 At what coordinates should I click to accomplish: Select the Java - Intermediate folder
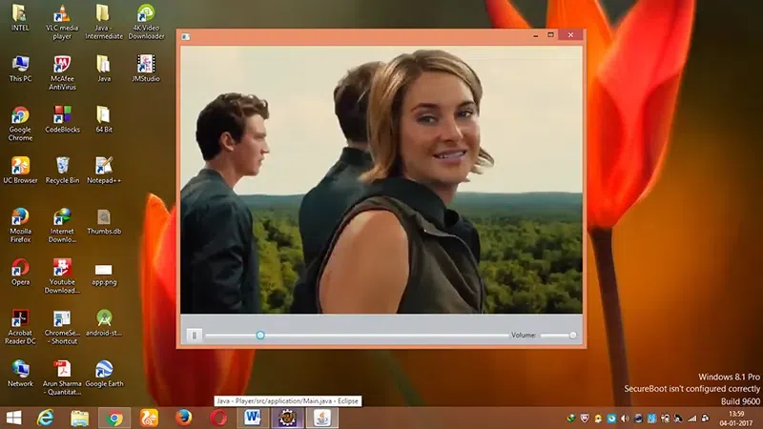click(x=104, y=22)
